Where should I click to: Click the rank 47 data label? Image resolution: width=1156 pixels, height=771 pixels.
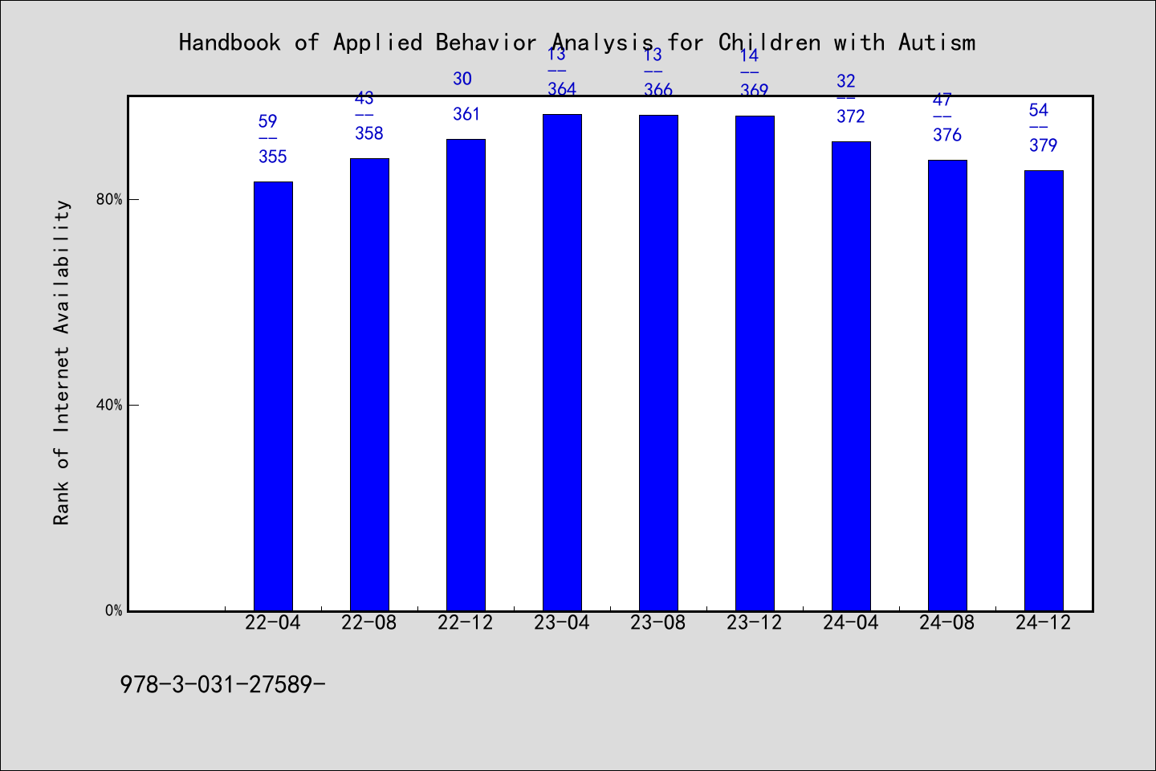pyautogui.click(x=942, y=100)
